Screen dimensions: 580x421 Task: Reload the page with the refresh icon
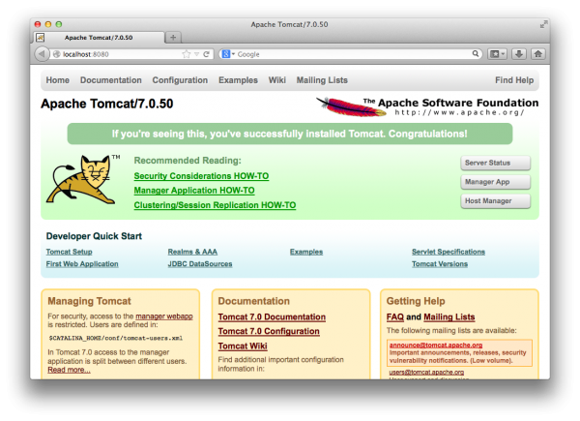tap(207, 54)
